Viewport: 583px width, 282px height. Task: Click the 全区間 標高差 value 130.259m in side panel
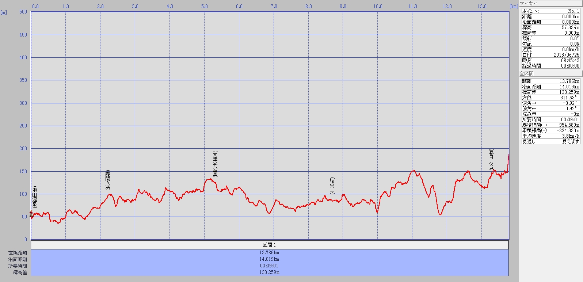[x=569, y=92]
